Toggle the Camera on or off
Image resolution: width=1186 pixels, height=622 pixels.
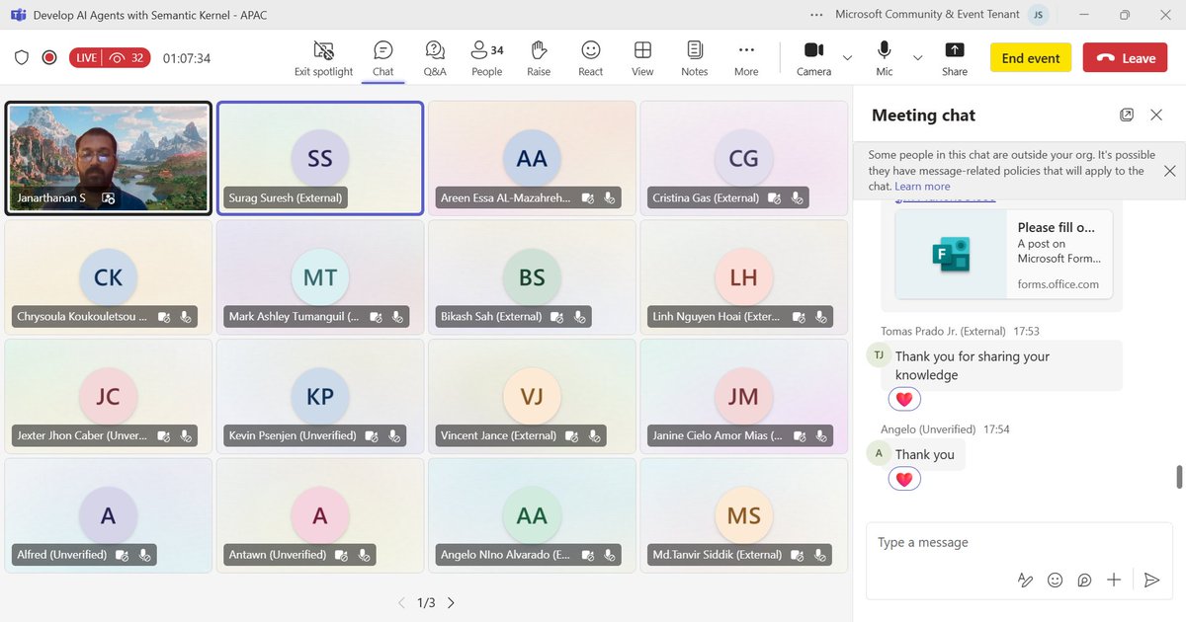tap(813, 58)
